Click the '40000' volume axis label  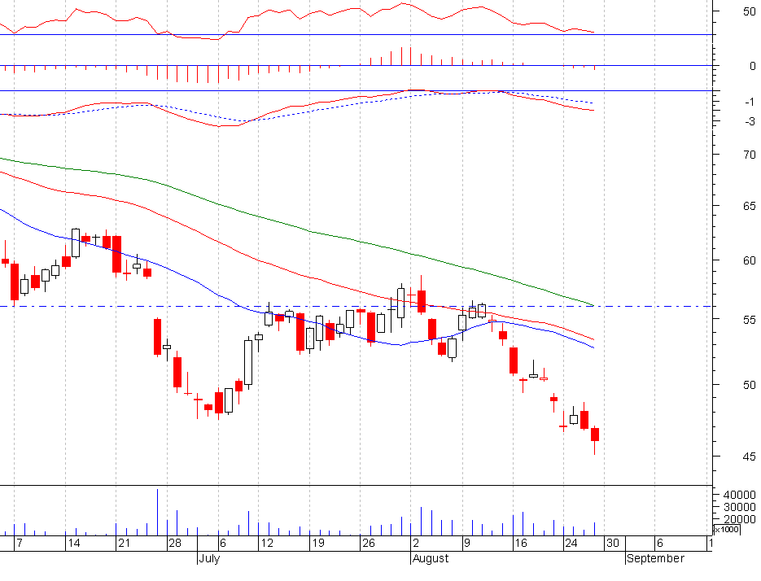point(739,495)
